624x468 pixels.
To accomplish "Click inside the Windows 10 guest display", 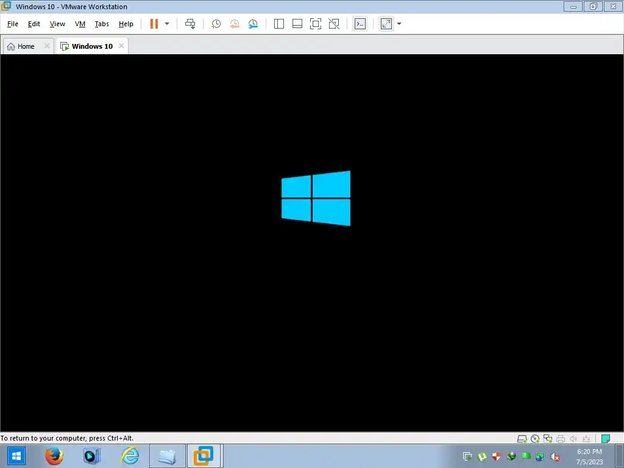I will [312, 243].
